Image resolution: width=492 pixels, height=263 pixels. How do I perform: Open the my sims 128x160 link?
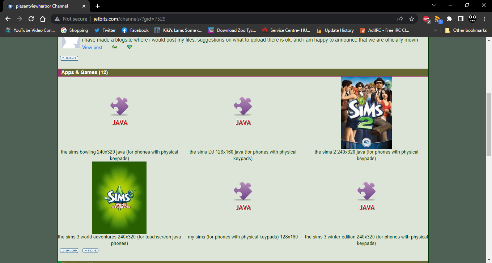(x=243, y=237)
